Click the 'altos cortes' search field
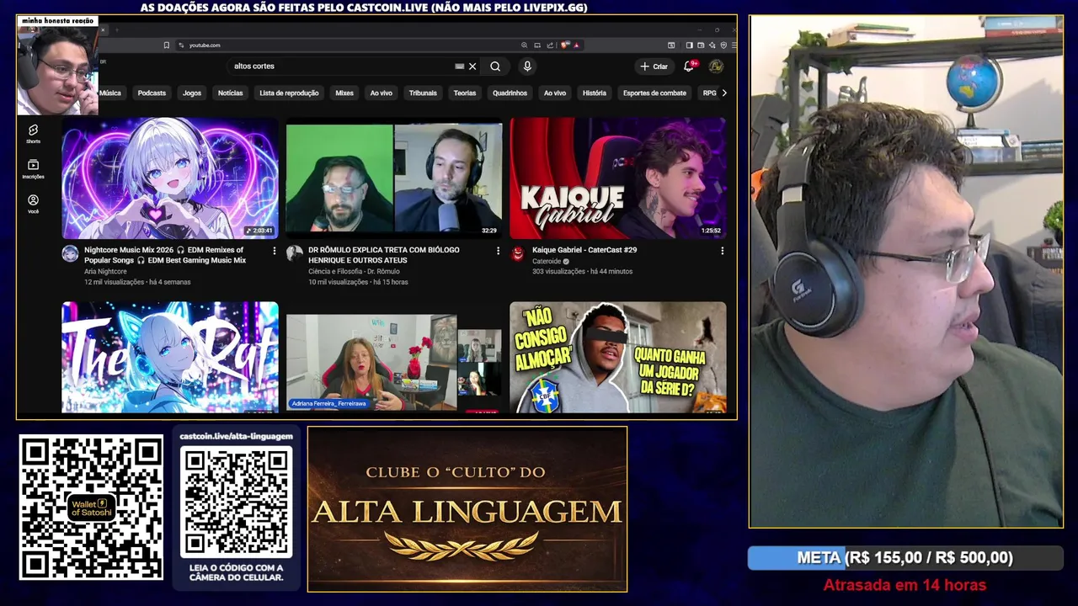This screenshot has width=1078, height=606. [x=341, y=66]
